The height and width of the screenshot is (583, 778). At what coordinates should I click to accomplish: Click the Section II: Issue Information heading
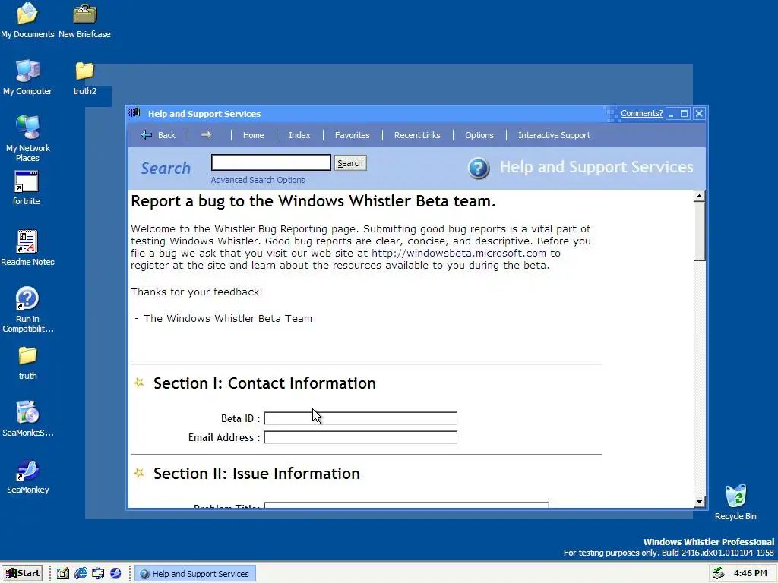coord(257,474)
